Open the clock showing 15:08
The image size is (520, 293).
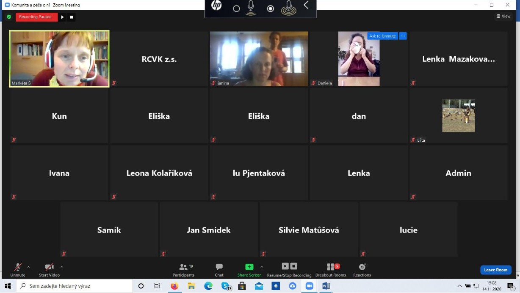click(491, 286)
